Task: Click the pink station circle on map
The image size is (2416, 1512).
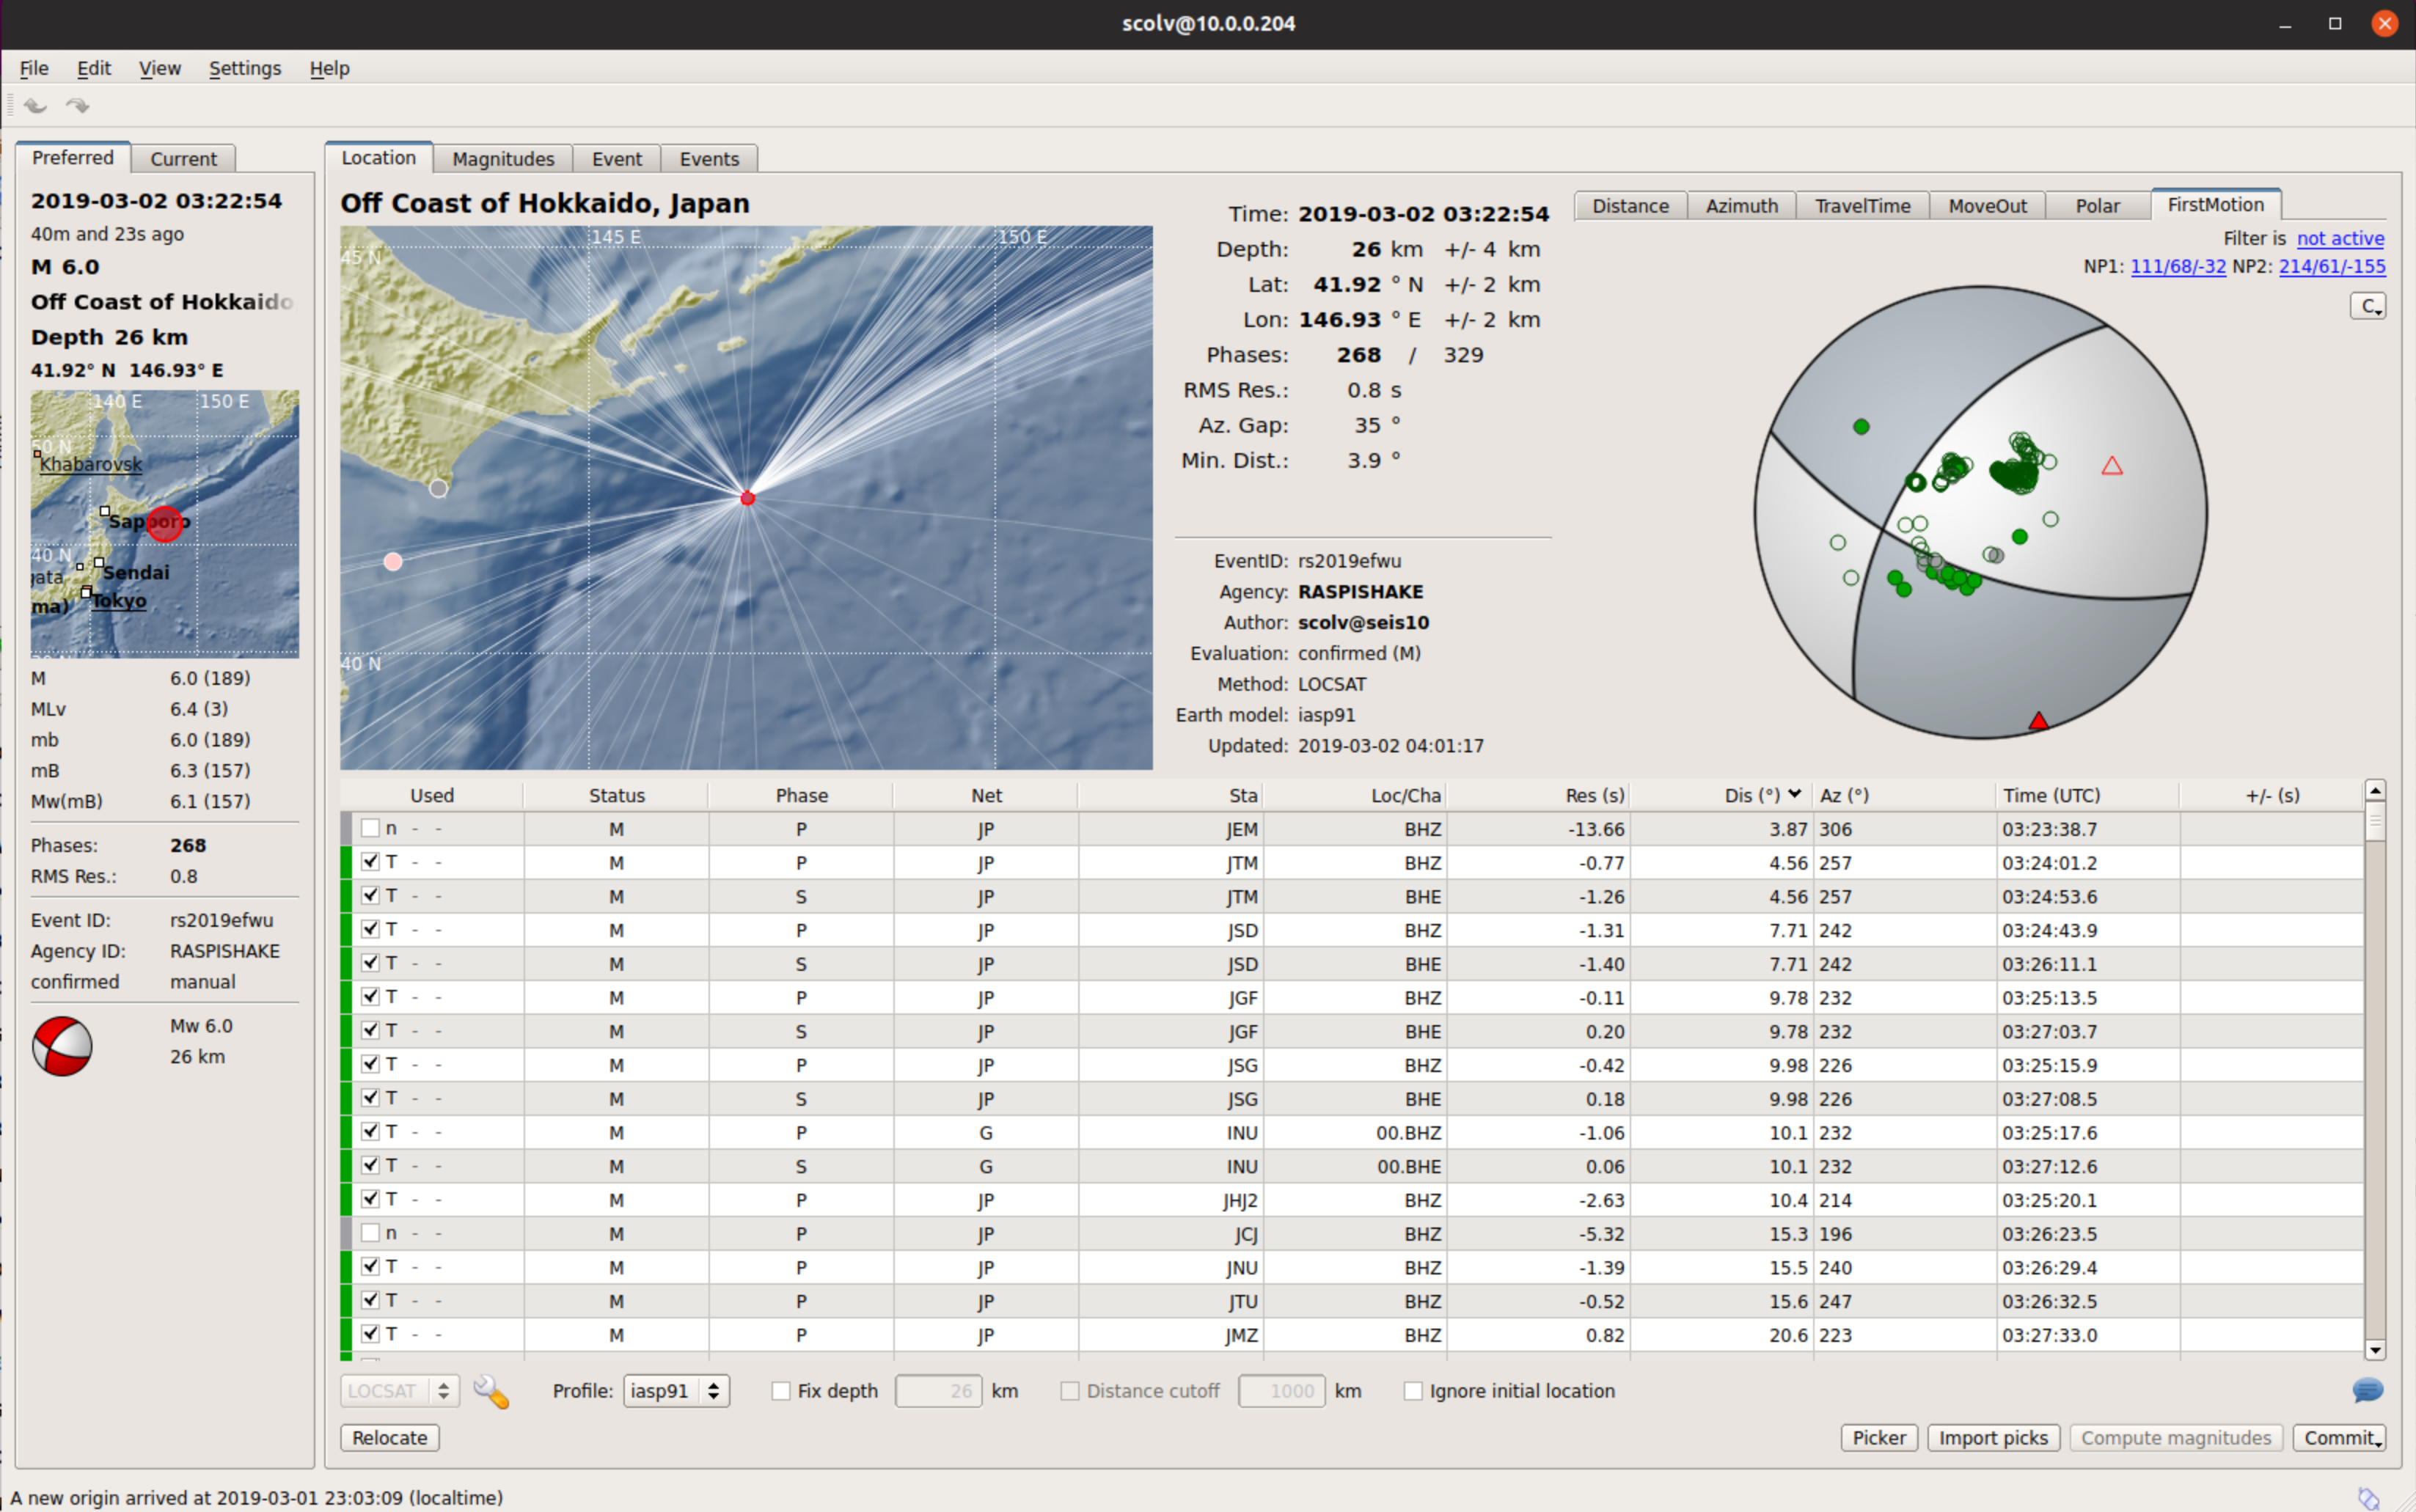Action: pyautogui.click(x=393, y=562)
